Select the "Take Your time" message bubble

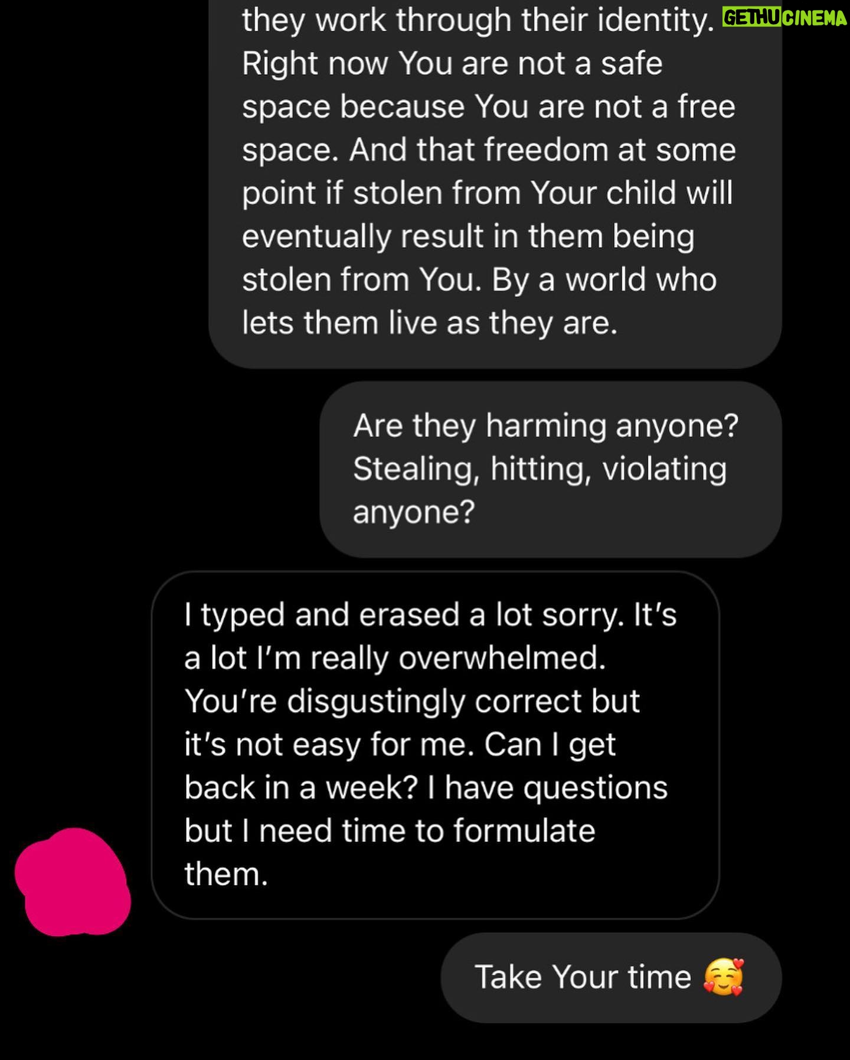click(x=611, y=977)
